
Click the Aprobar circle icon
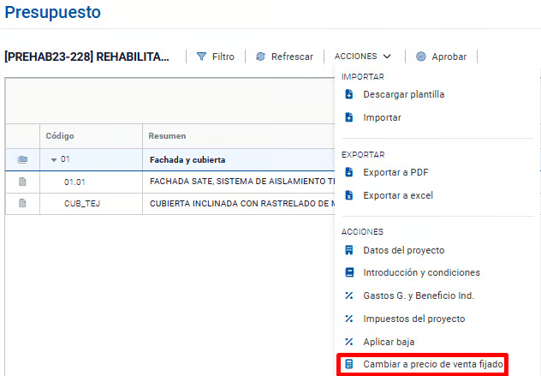click(421, 57)
